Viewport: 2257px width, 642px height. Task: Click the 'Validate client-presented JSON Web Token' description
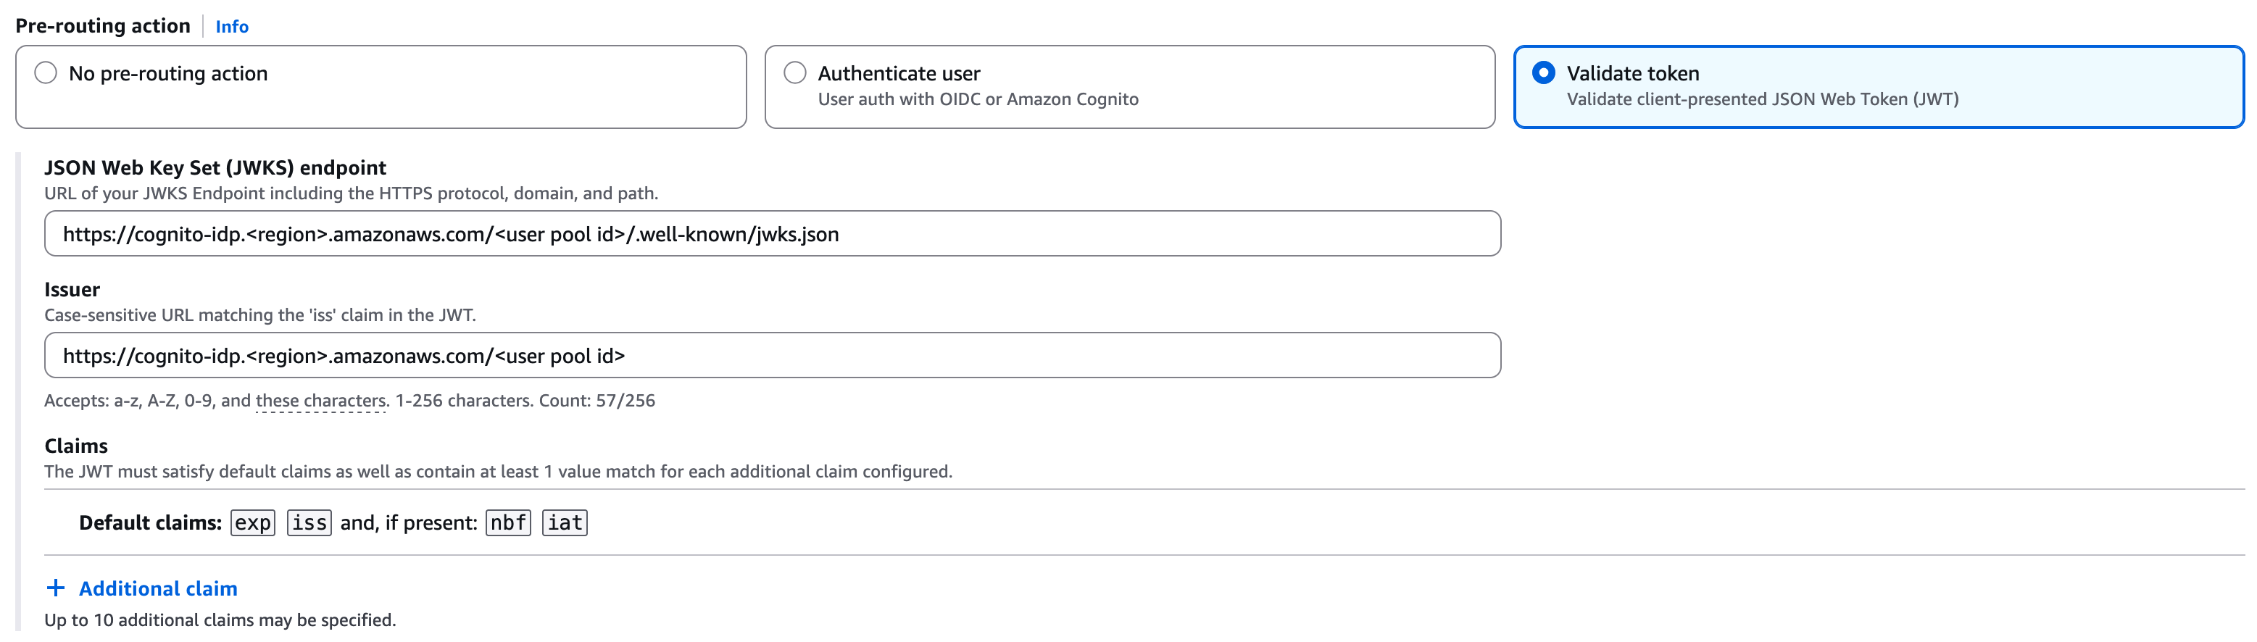(1762, 99)
